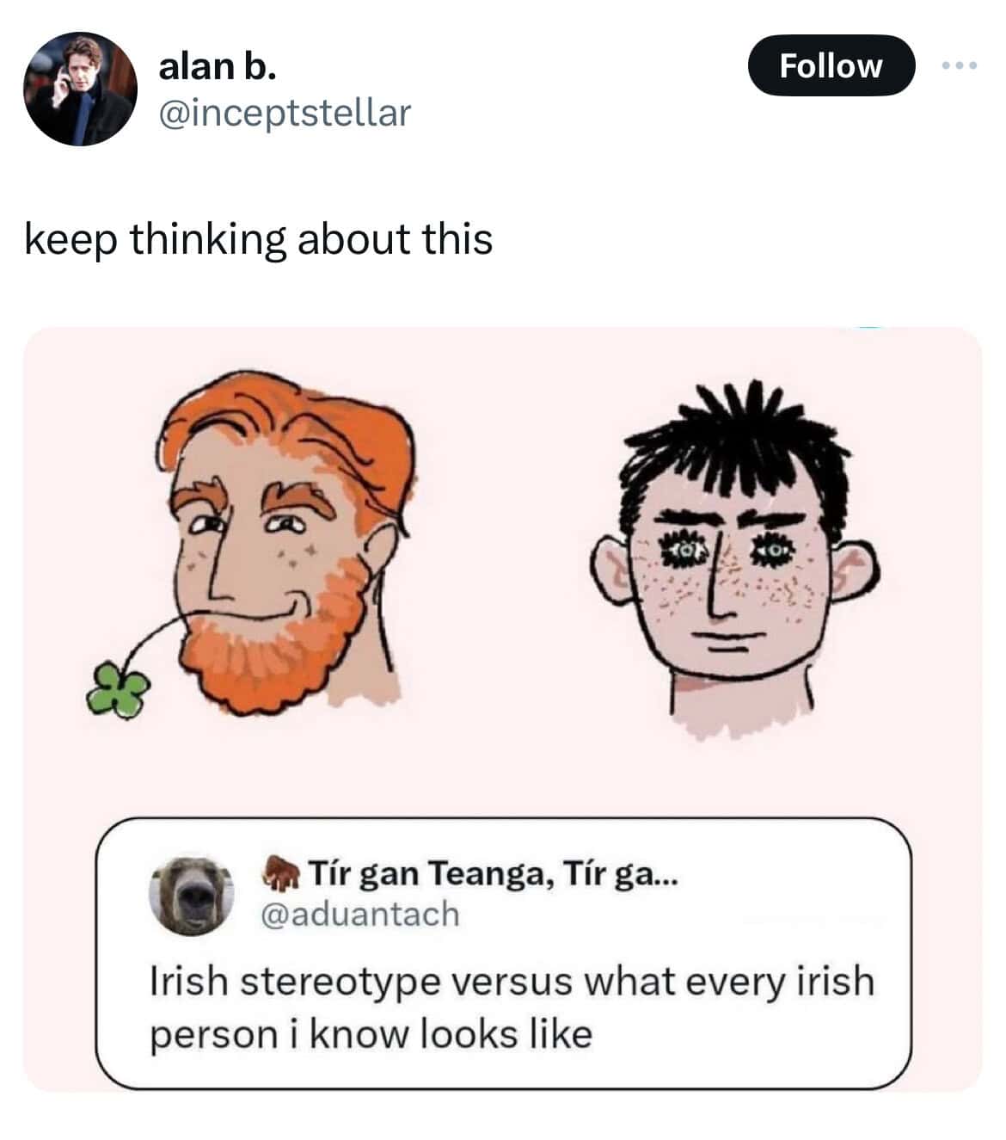Image resolution: width=1006 pixels, height=1140 pixels.
Task: Click the tweet text "keep thinking about this"
Action: click(258, 238)
